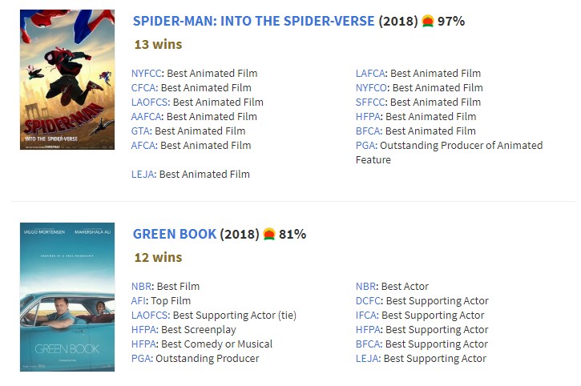Open the GTA Best Animated Film link
This screenshot has height=386, width=581.
[x=141, y=131]
